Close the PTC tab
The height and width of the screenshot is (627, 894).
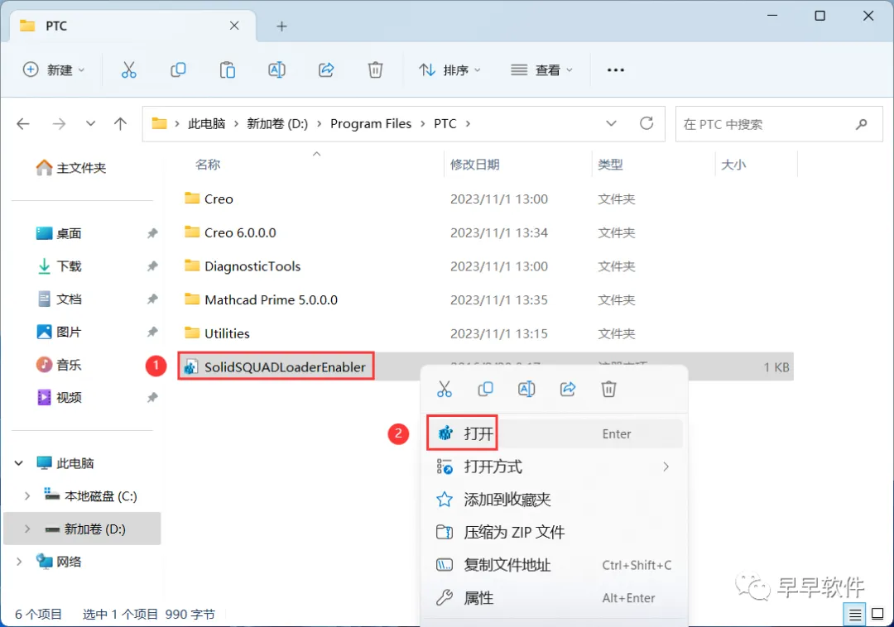(234, 26)
